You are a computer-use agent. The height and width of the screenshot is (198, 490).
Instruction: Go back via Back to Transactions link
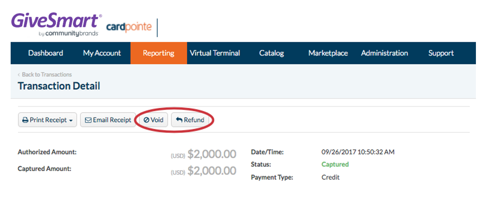pos(45,75)
